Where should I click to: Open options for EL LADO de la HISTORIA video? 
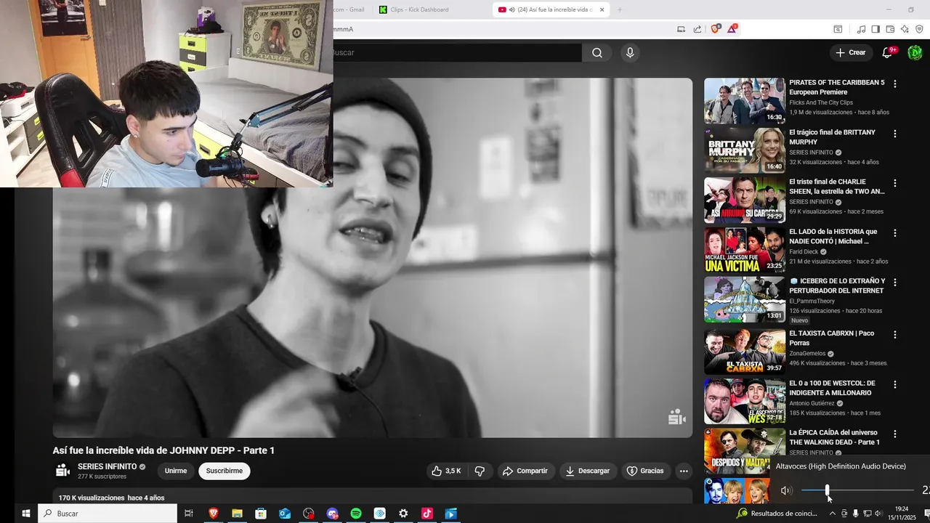click(895, 233)
